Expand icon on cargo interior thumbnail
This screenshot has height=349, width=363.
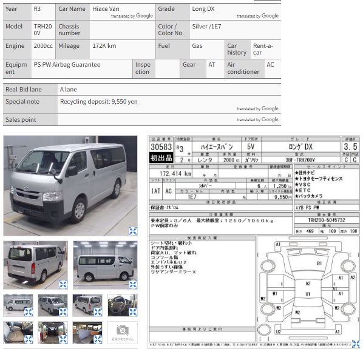[98, 339]
